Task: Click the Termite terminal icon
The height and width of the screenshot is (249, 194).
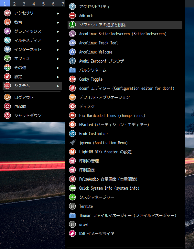Action: coord(72,206)
